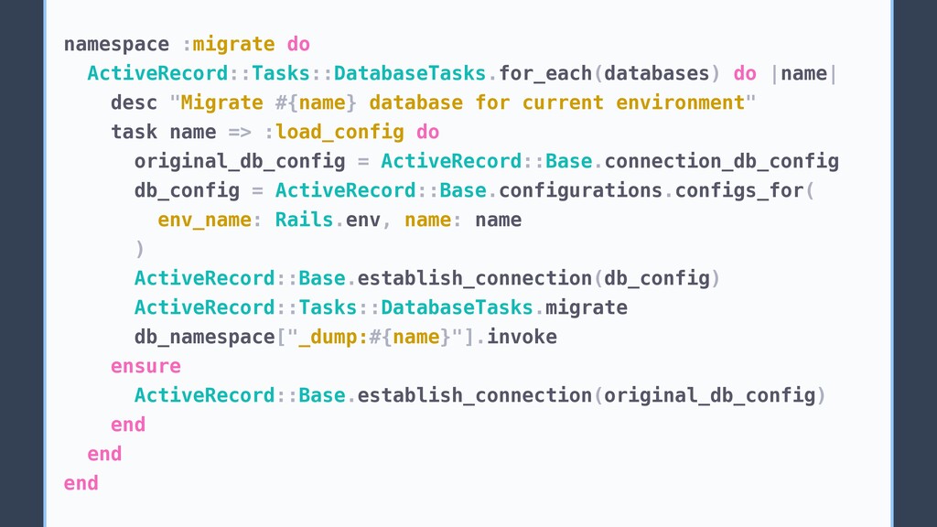Click 'Rails' constant in the env_name line
937x527 pixels.
point(304,220)
